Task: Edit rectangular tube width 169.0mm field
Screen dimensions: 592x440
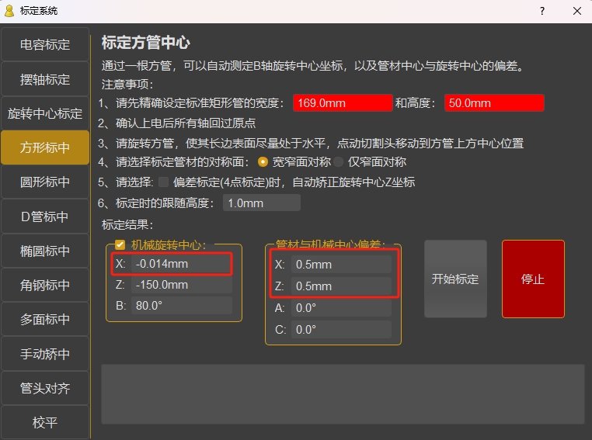Action: (x=343, y=103)
